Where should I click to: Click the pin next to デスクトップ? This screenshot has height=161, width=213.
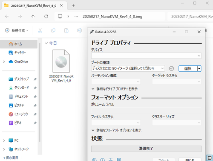[x=35, y=79]
